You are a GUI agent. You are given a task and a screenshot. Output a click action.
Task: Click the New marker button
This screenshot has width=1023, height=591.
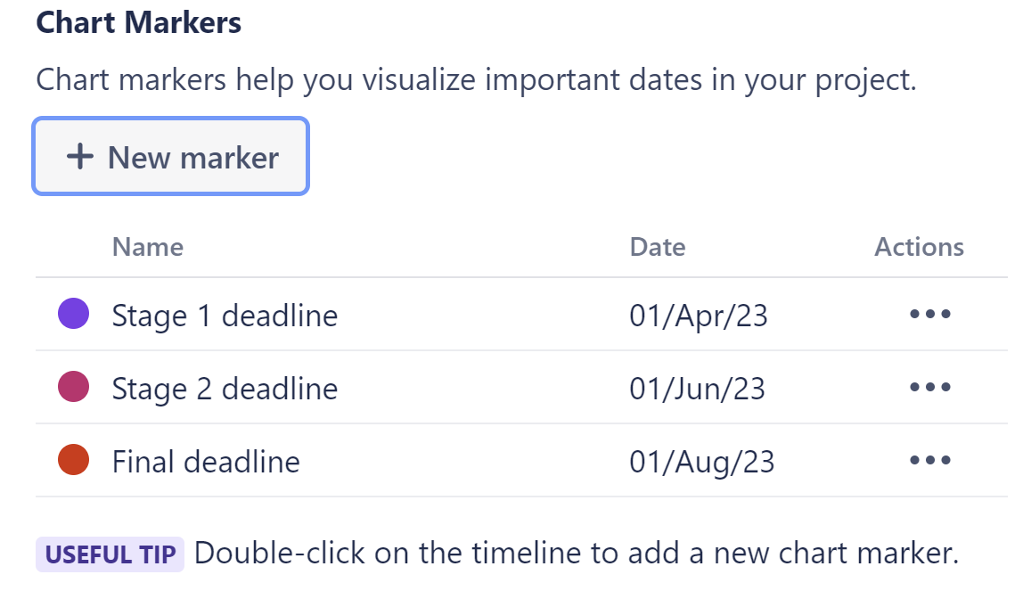170,158
